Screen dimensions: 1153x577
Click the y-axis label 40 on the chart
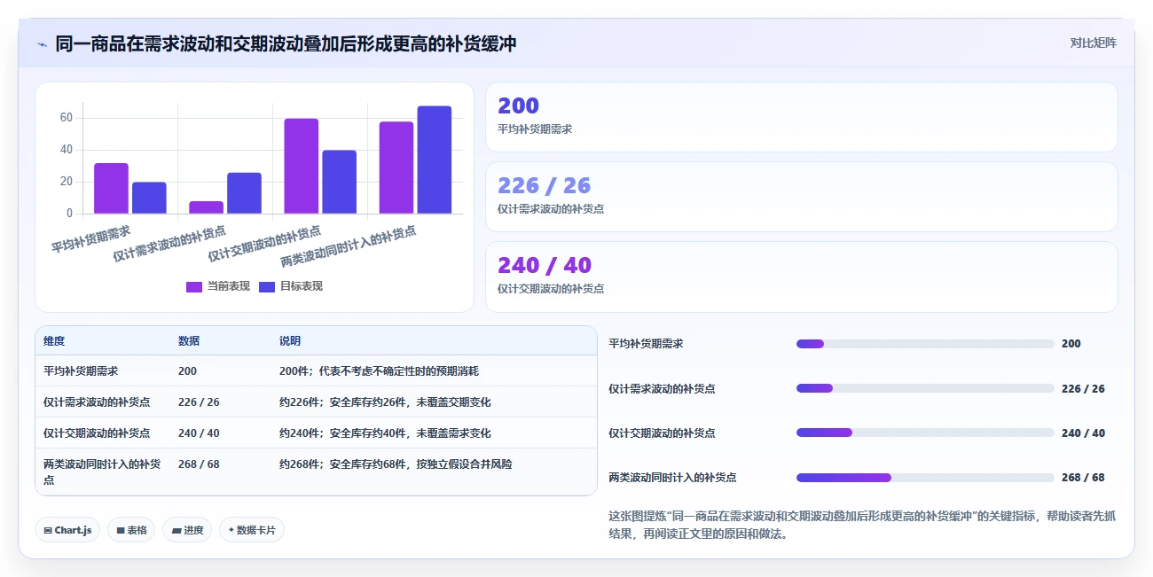[67, 150]
